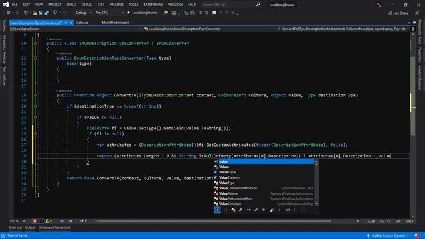Toggle pin on EnumDescriptionTypeConverter.cs tab
This screenshot has height=239, width=425.
click(66, 23)
